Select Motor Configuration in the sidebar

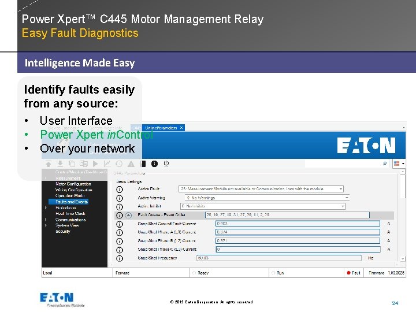point(73,184)
